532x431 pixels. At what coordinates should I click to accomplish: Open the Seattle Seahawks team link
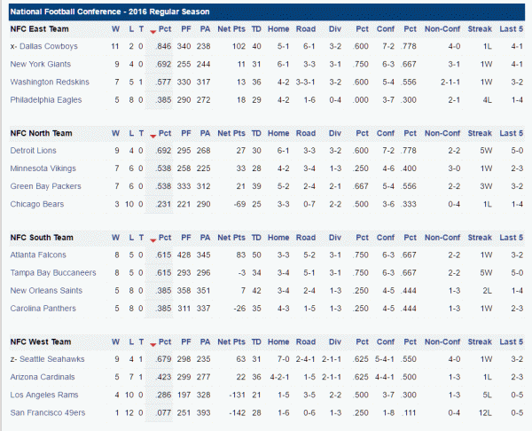pyautogui.click(x=52, y=359)
